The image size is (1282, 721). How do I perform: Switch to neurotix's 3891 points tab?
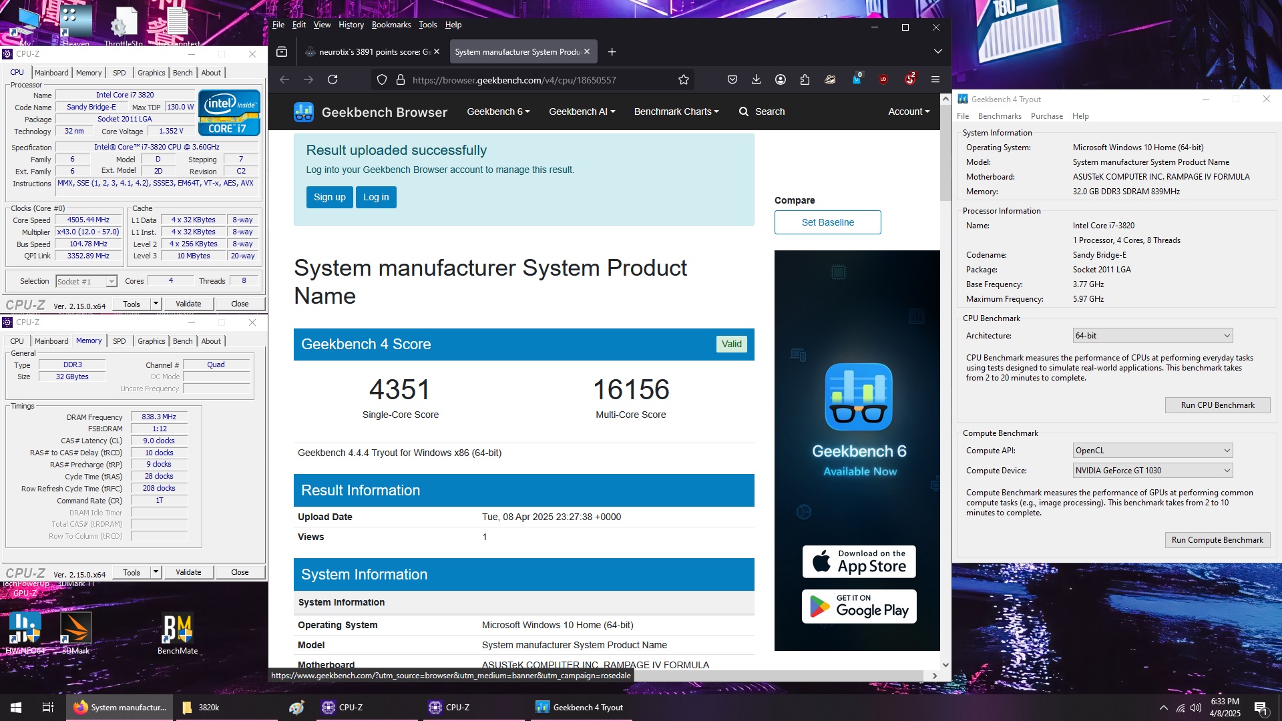(x=371, y=51)
